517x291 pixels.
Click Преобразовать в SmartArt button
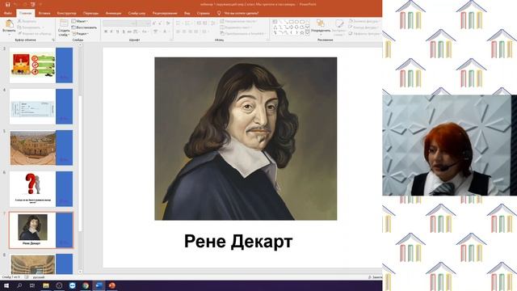point(243,34)
